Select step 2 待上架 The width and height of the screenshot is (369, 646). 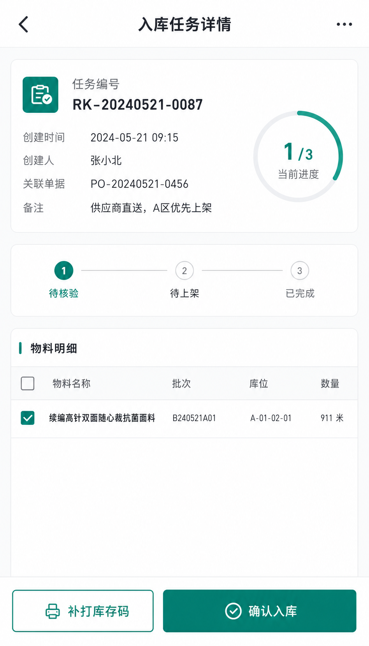point(184,280)
